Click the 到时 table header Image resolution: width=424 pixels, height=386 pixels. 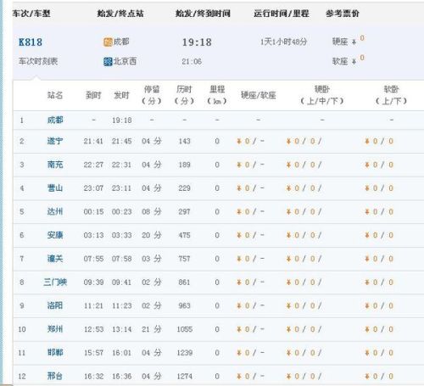(x=93, y=95)
